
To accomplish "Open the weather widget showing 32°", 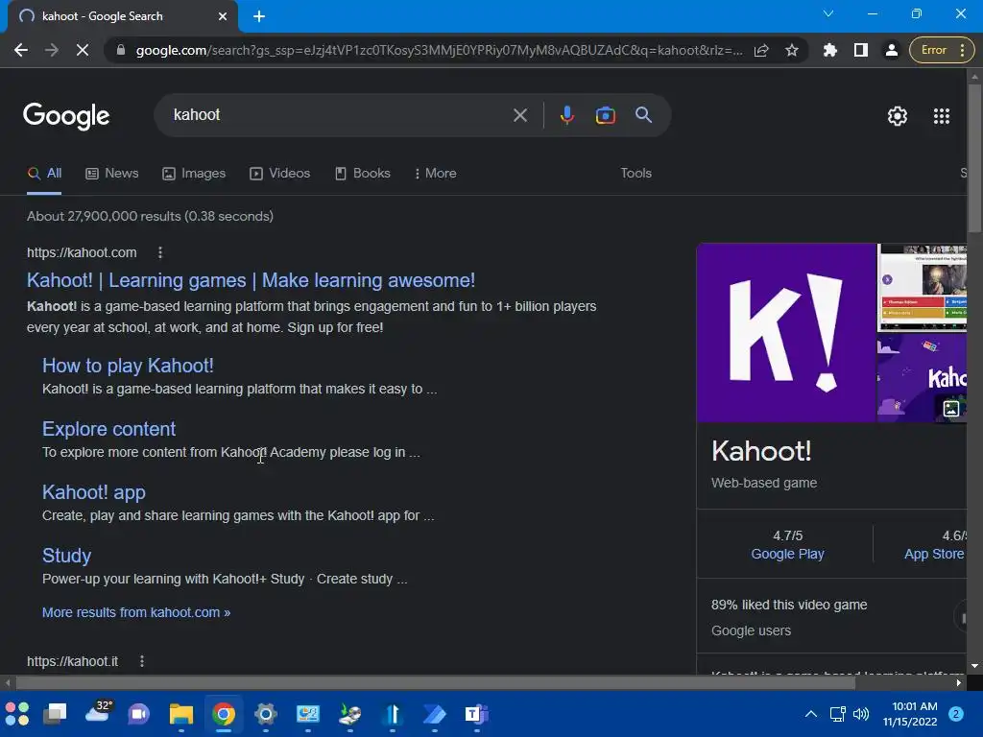I will [x=99, y=712].
